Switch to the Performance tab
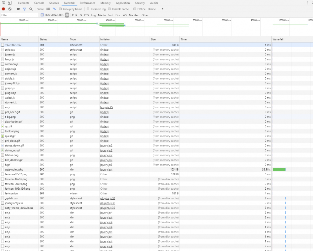The image size is (313, 251). coord(87,3)
